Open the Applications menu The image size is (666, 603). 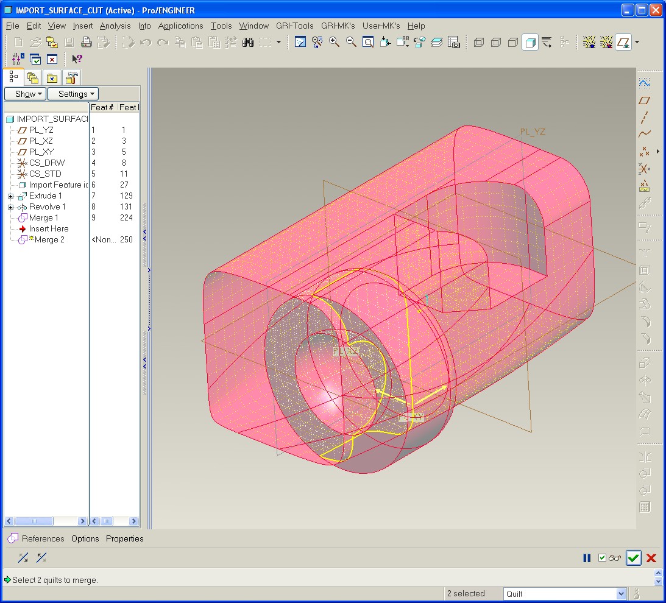[180, 26]
